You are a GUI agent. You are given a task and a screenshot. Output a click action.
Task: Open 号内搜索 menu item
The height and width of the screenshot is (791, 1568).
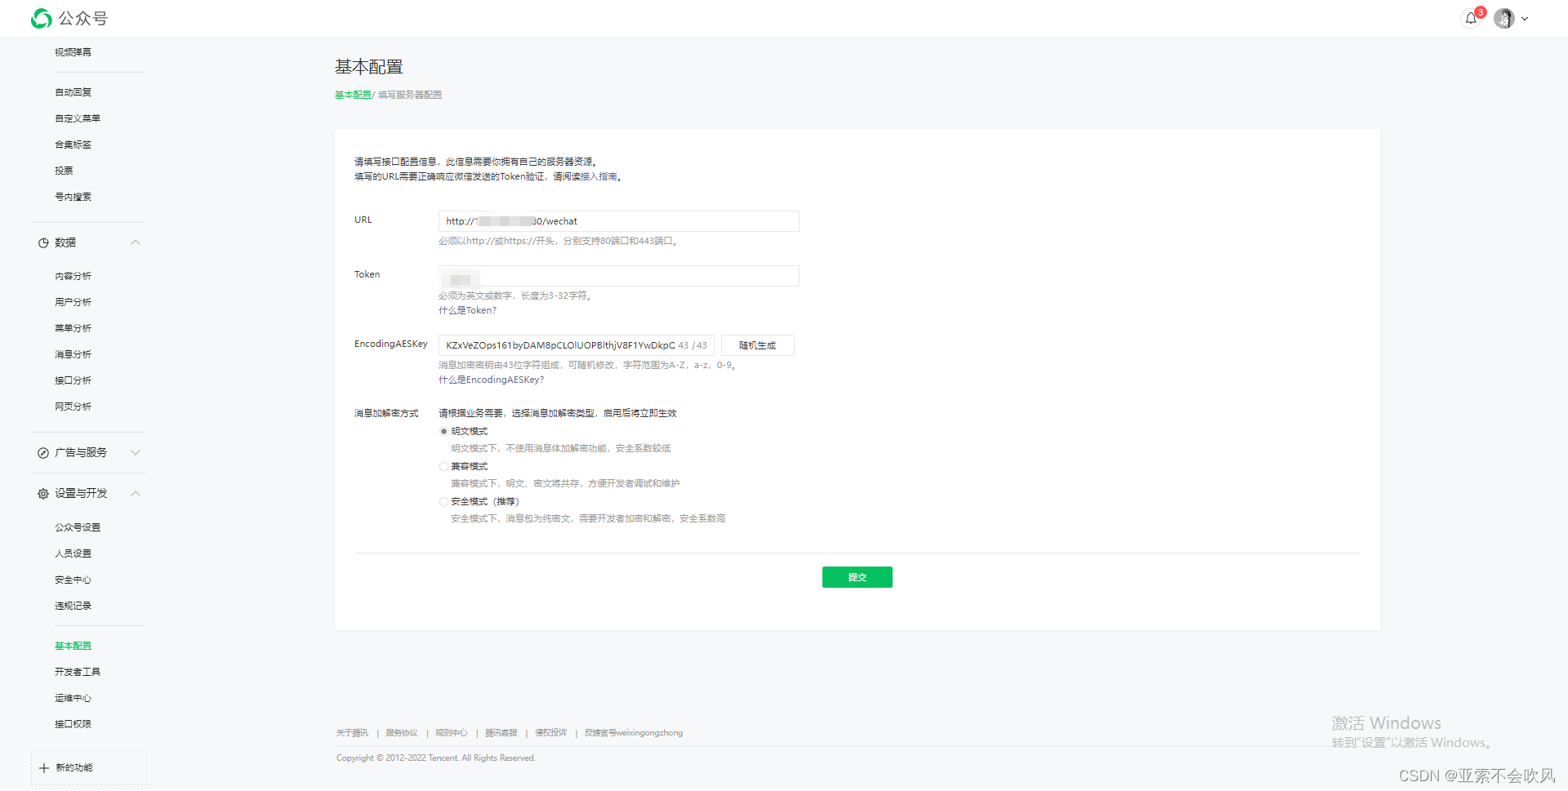click(73, 197)
